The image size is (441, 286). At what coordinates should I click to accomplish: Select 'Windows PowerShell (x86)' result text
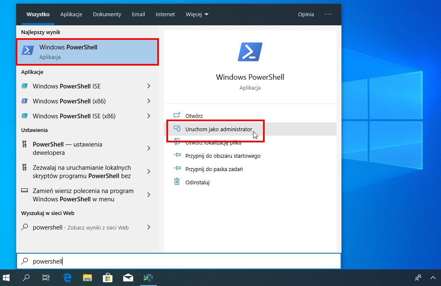(69, 101)
